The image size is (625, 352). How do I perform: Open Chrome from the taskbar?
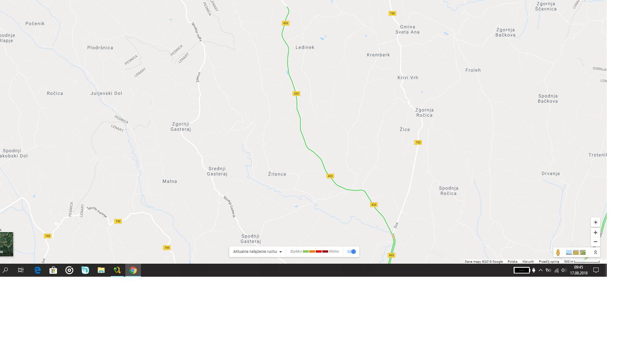tap(133, 270)
